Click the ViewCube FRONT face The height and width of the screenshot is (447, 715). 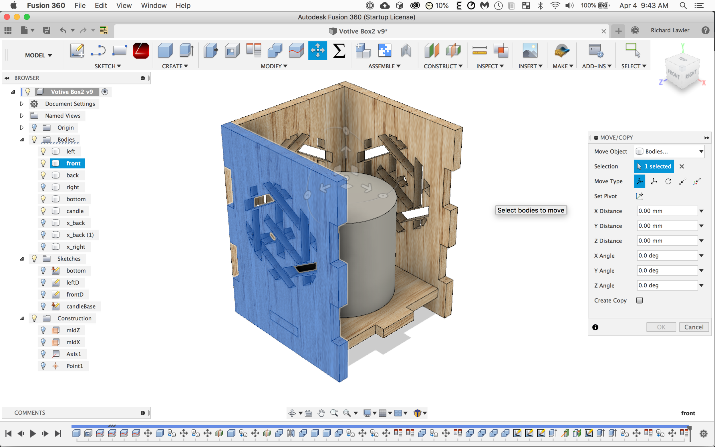tap(674, 74)
